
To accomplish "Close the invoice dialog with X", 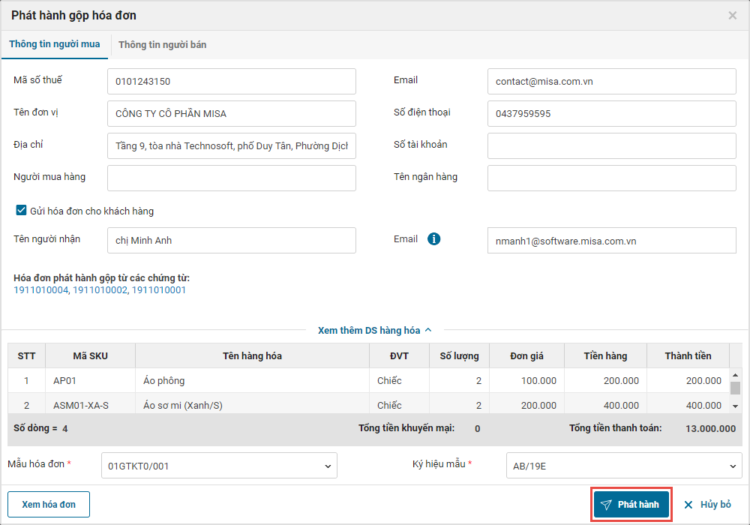I will coord(732,15).
